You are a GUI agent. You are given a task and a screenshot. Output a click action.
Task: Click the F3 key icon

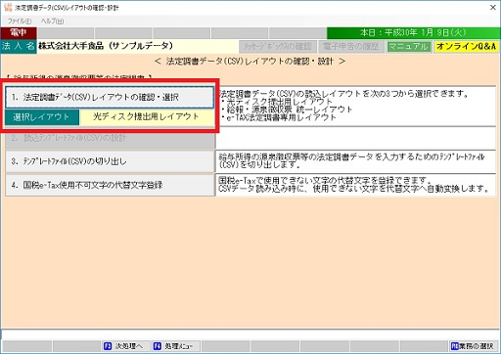click(108, 346)
